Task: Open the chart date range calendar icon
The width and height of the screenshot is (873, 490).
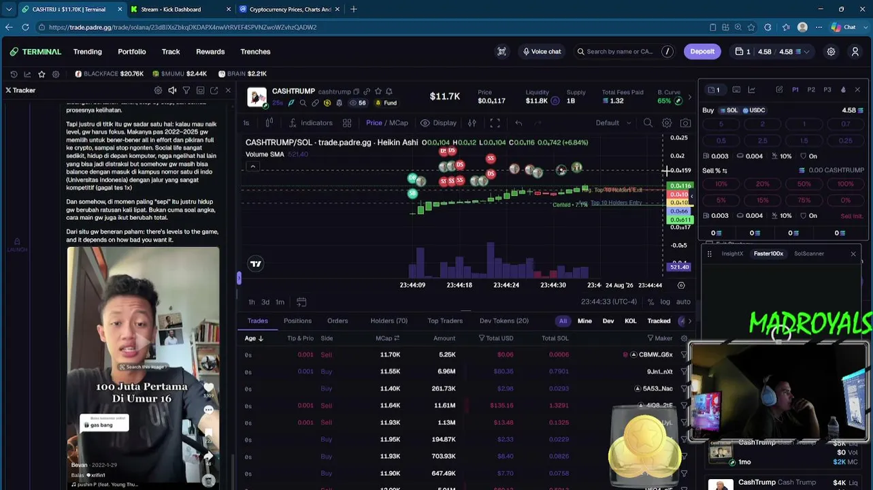Action: (301, 302)
